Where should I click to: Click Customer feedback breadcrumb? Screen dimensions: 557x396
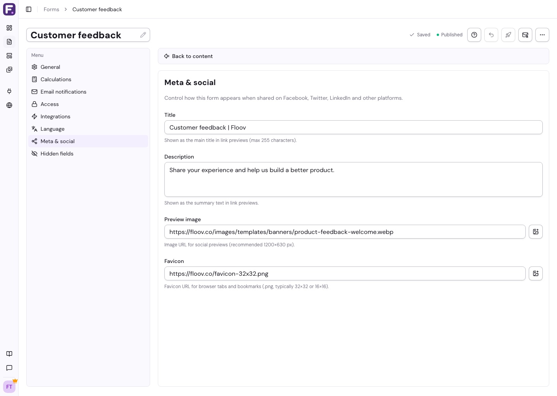(97, 9)
